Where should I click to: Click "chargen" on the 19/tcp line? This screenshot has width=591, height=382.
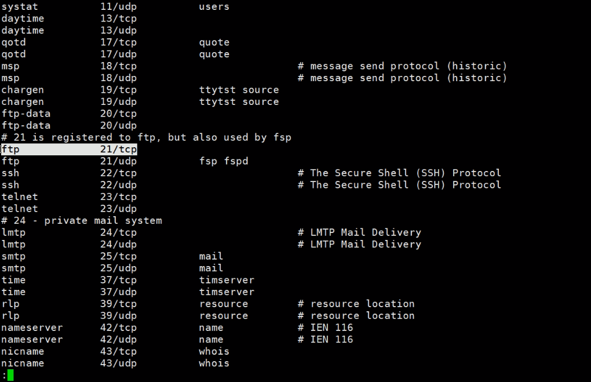pos(23,90)
